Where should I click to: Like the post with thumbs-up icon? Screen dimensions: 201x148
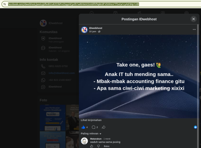pos(83,127)
